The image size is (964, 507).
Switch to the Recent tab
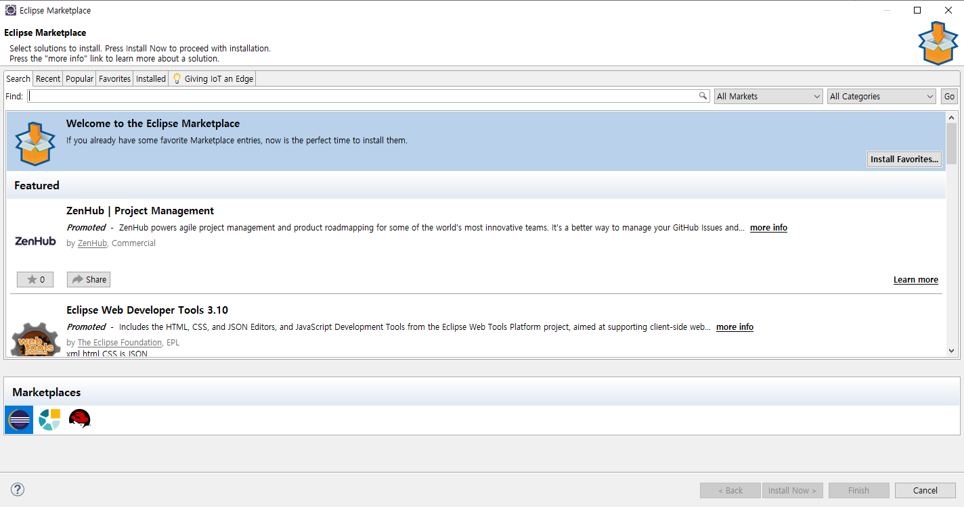pyautogui.click(x=48, y=78)
